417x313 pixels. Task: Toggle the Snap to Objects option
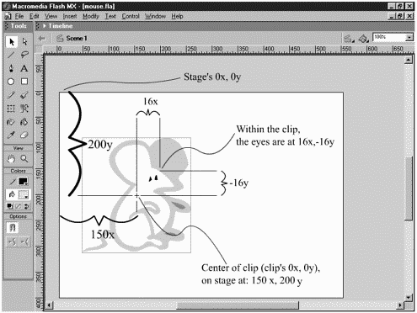tap(12, 227)
